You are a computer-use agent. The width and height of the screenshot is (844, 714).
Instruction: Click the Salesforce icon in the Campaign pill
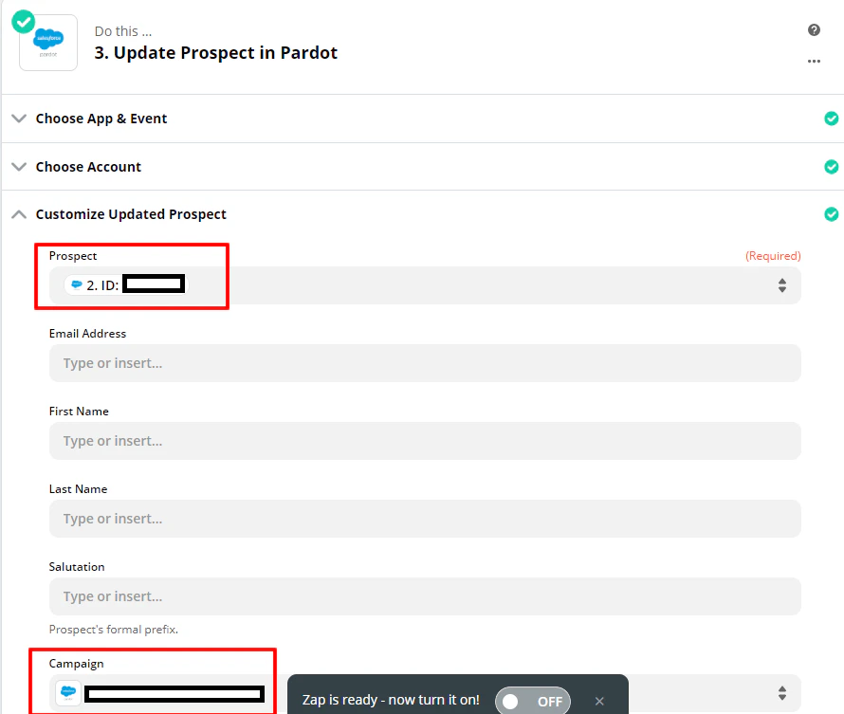pos(67,693)
